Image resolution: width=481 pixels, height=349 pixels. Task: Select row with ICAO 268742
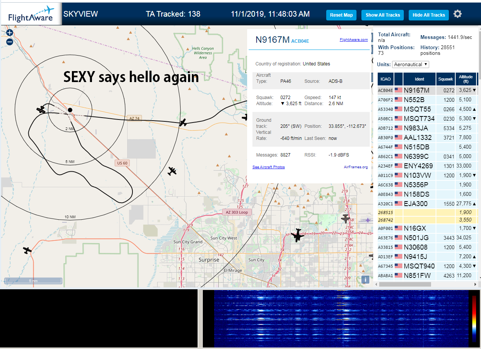(427, 220)
